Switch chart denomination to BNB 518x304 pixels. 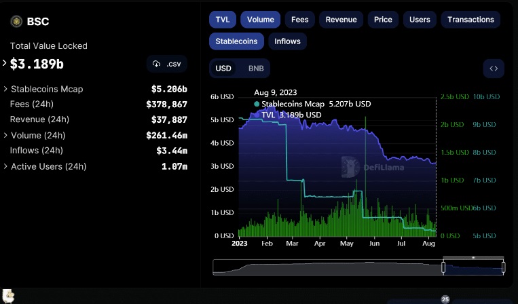pyautogui.click(x=256, y=69)
